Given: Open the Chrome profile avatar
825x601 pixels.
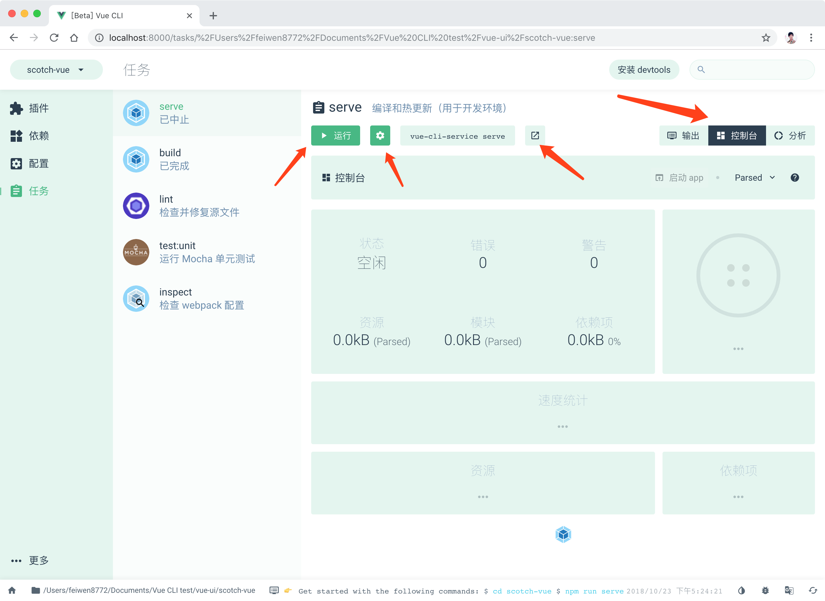Looking at the screenshot, I should point(791,37).
